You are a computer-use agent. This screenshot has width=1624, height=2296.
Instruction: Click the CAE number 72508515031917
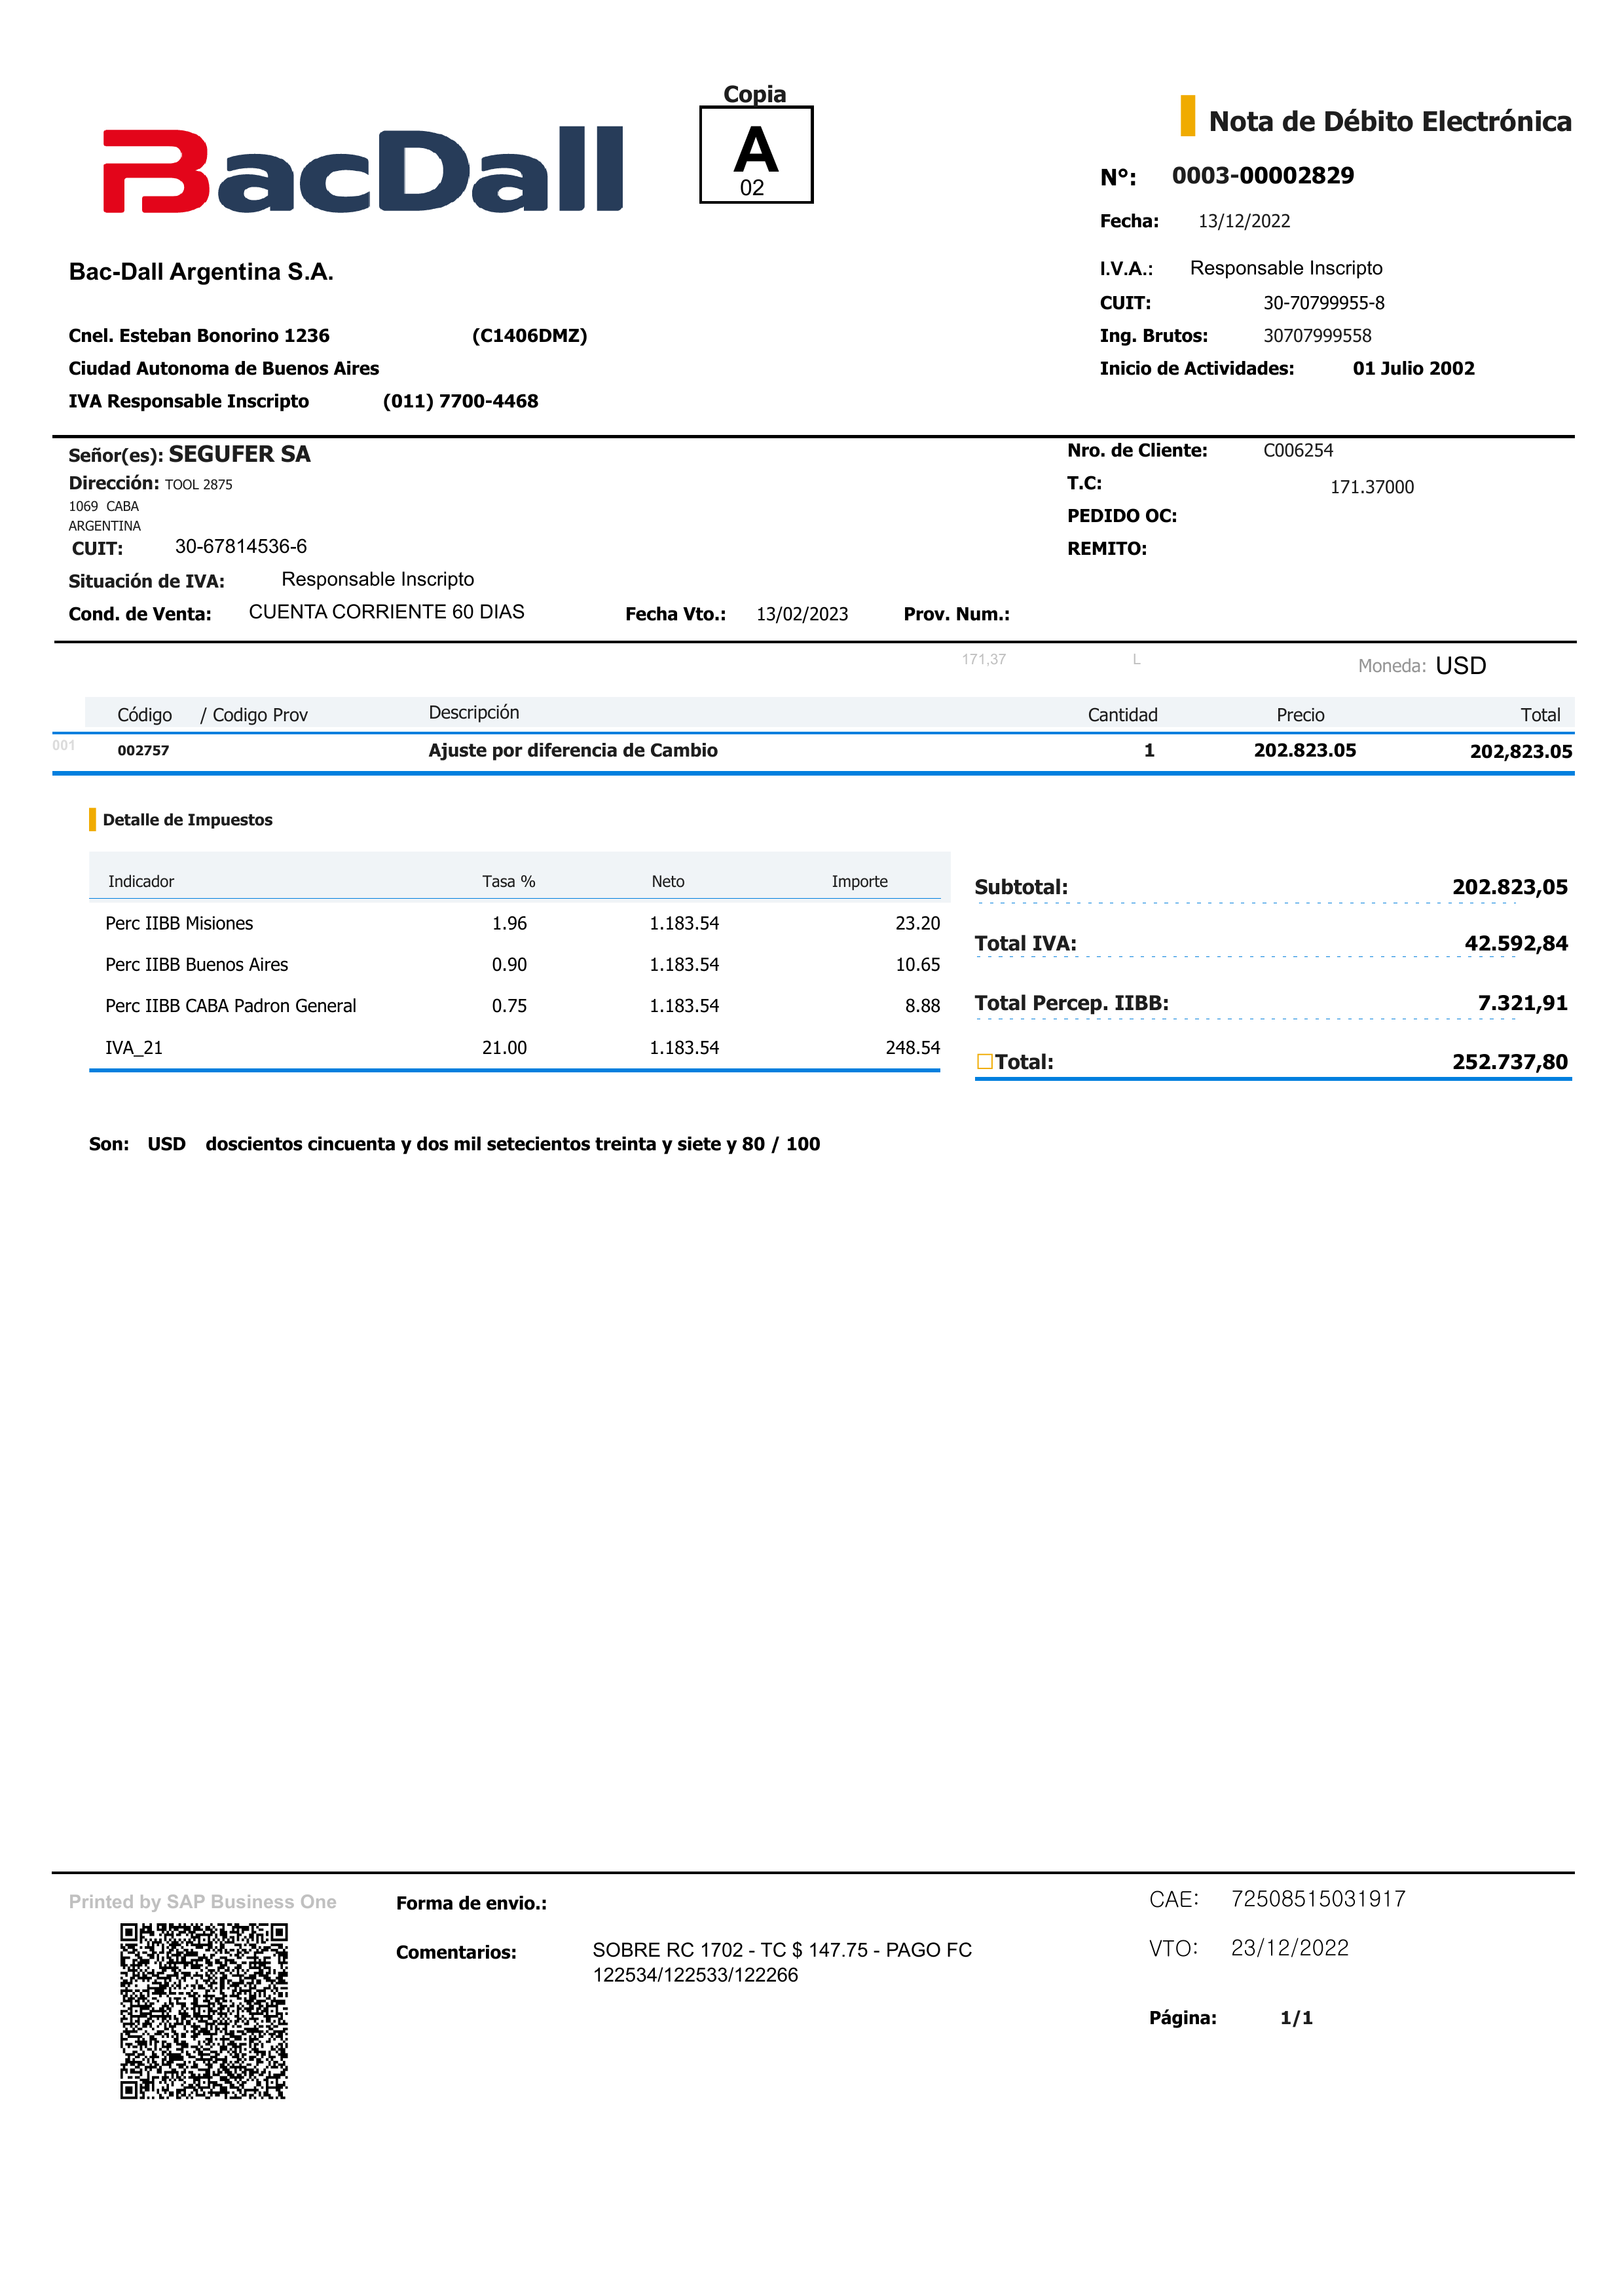(x=1318, y=1899)
